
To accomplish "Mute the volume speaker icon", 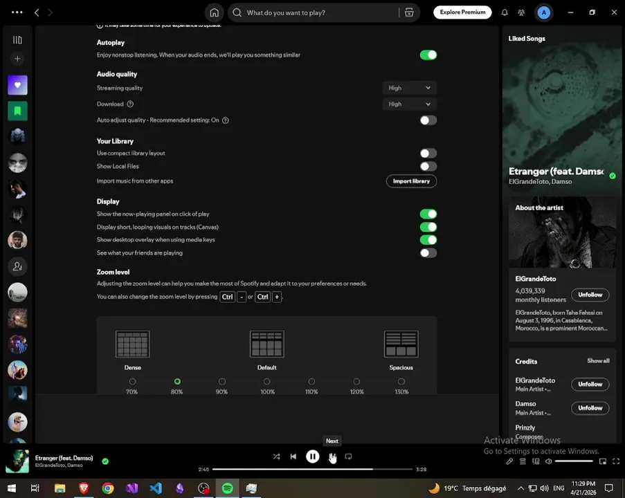I will click(548, 461).
